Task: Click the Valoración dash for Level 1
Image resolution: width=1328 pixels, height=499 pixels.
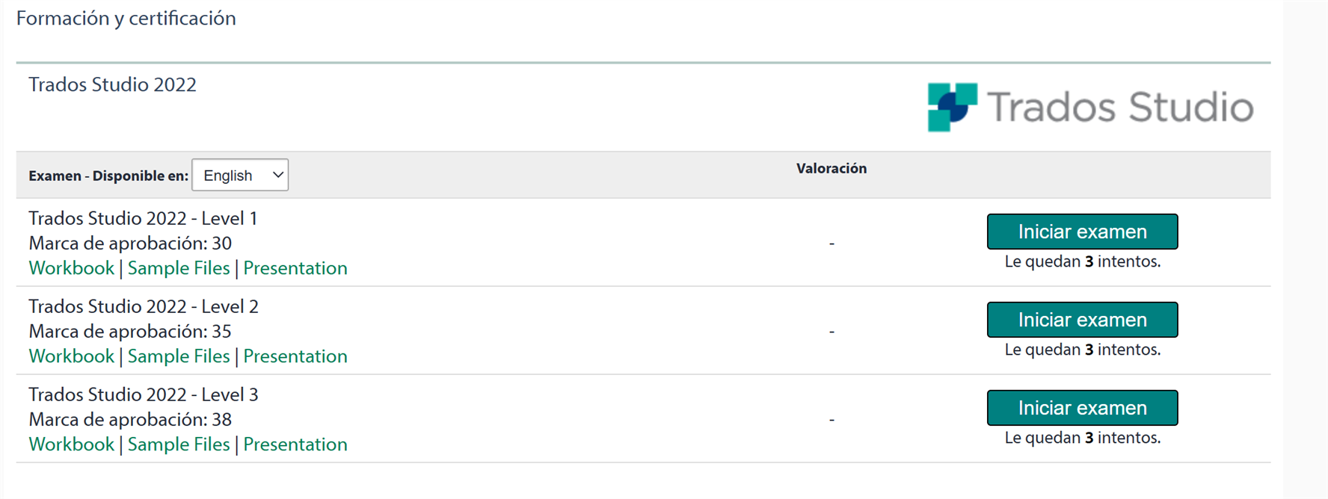Action: point(831,243)
